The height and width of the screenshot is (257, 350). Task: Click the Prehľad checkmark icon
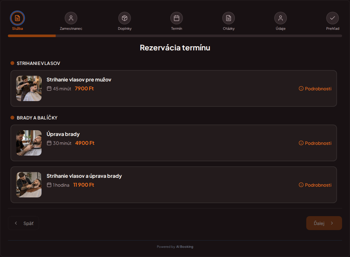(x=333, y=18)
